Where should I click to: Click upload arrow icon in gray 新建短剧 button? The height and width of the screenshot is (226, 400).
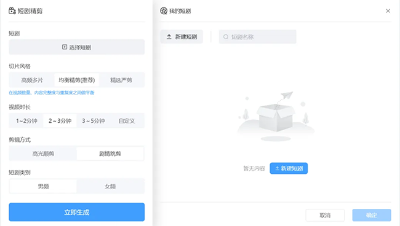coord(169,37)
